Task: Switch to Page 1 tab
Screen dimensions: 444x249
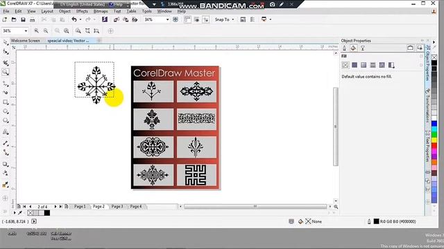Action: [80, 207]
